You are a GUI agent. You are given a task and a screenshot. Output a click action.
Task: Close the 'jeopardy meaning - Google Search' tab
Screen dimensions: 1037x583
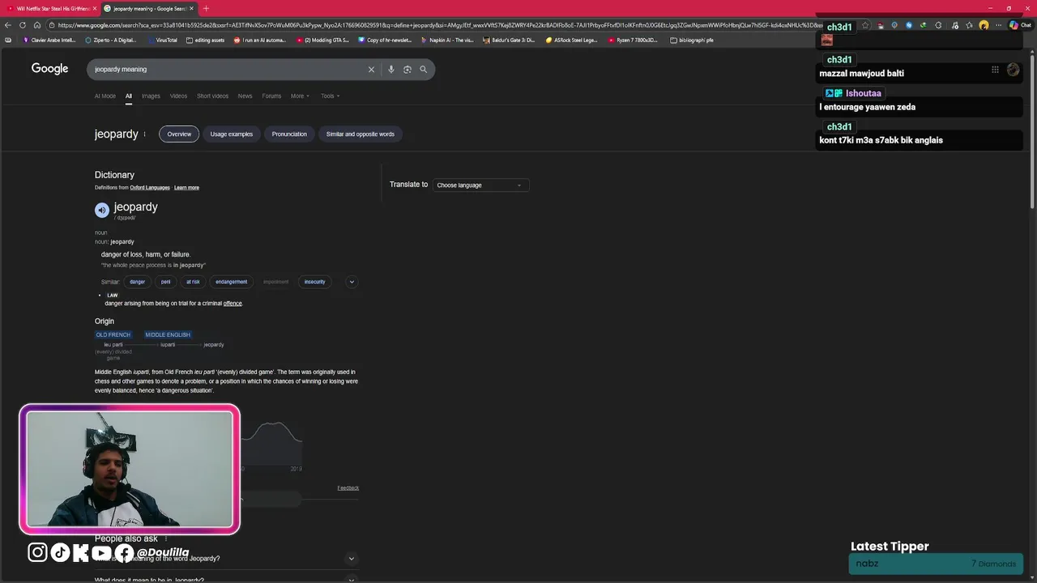(193, 8)
